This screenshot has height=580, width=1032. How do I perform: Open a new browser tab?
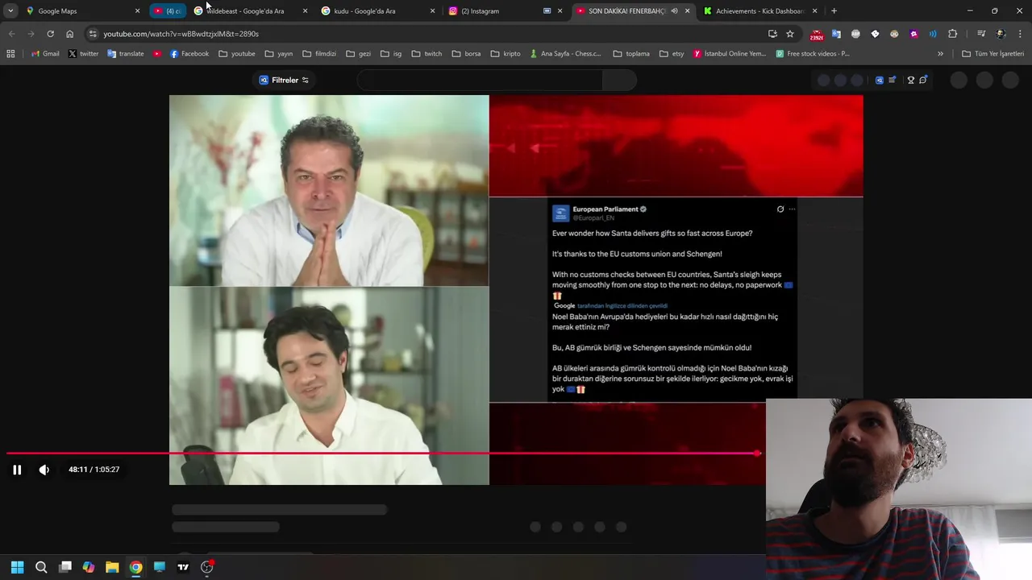coord(834,11)
